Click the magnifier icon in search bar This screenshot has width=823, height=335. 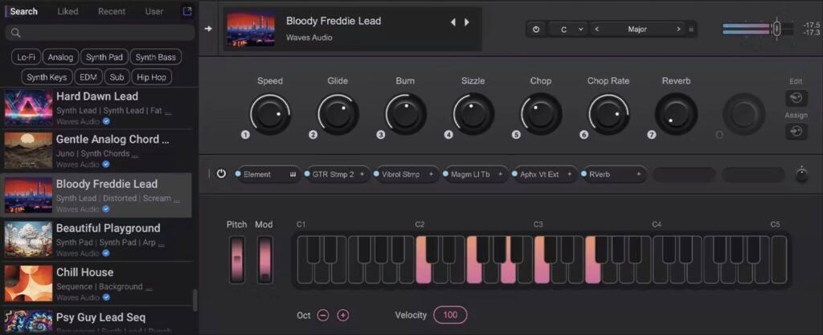pyautogui.click(x=16, y=33)
